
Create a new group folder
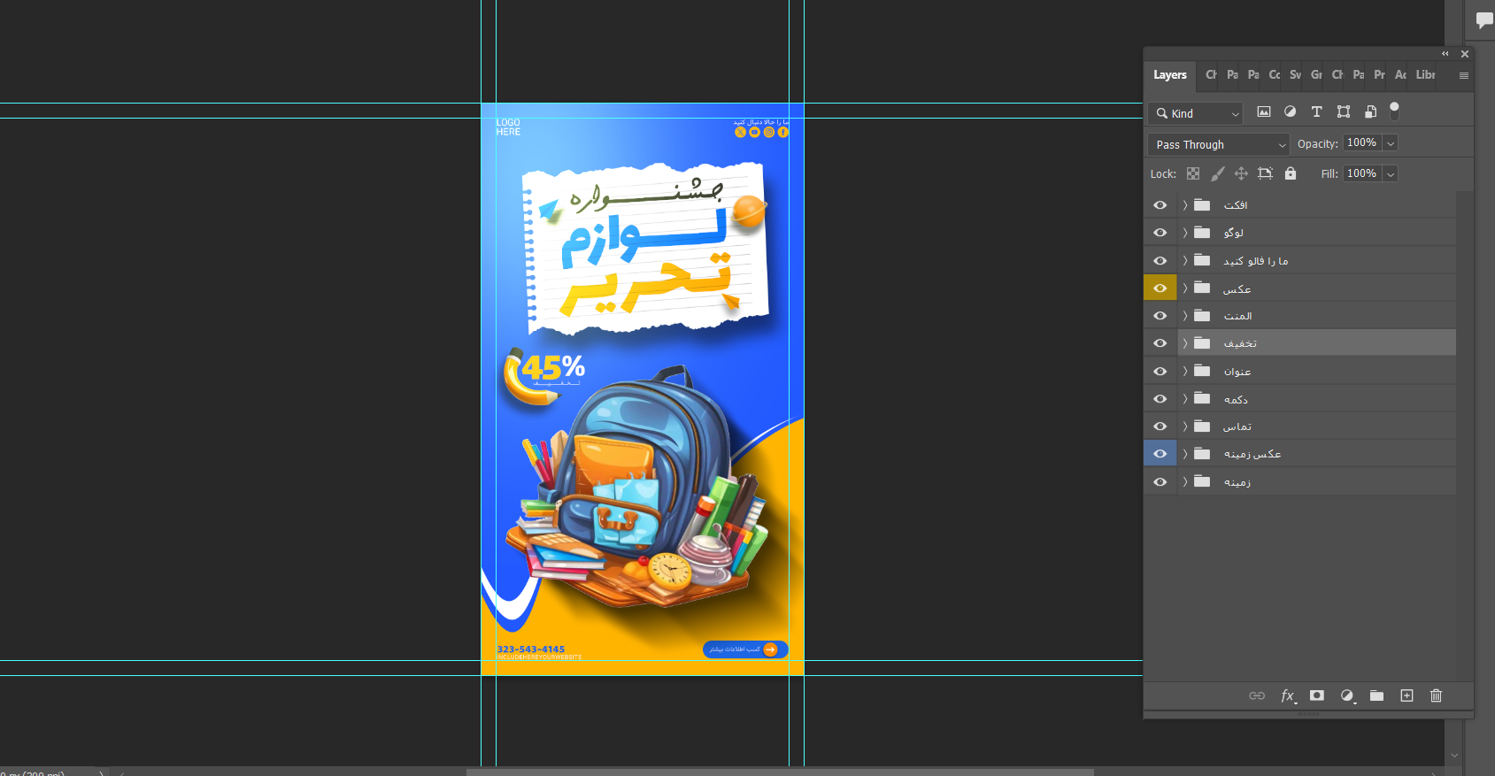coord(1376,695)
